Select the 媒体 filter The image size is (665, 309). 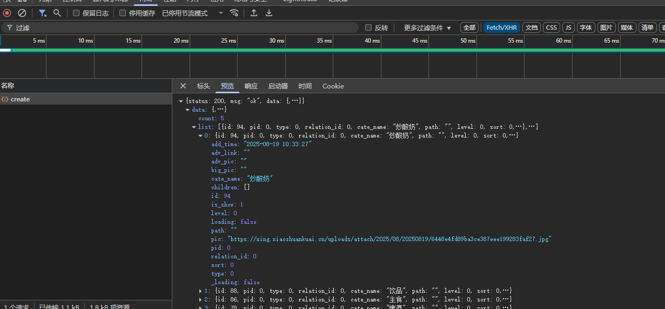coord(627,28)
